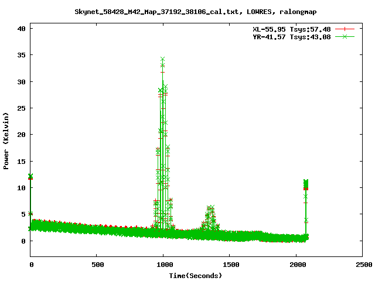Click the plot title Skynet_58428_M42_Map text

pos(195,12)
